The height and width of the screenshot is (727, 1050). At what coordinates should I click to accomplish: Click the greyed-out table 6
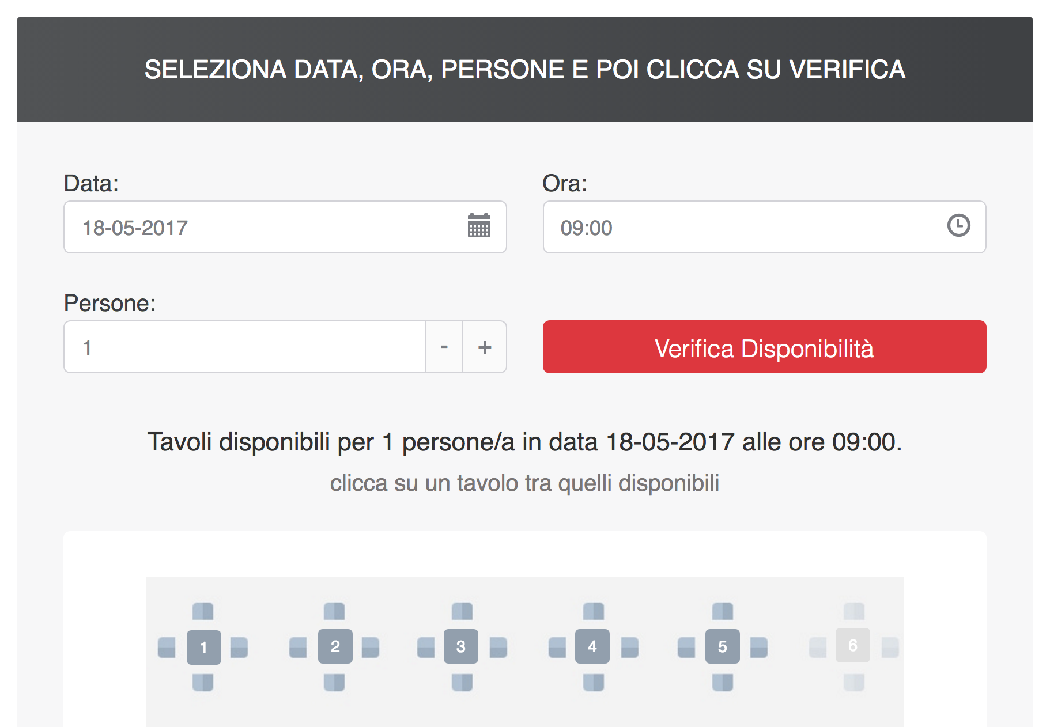point(852,645)
